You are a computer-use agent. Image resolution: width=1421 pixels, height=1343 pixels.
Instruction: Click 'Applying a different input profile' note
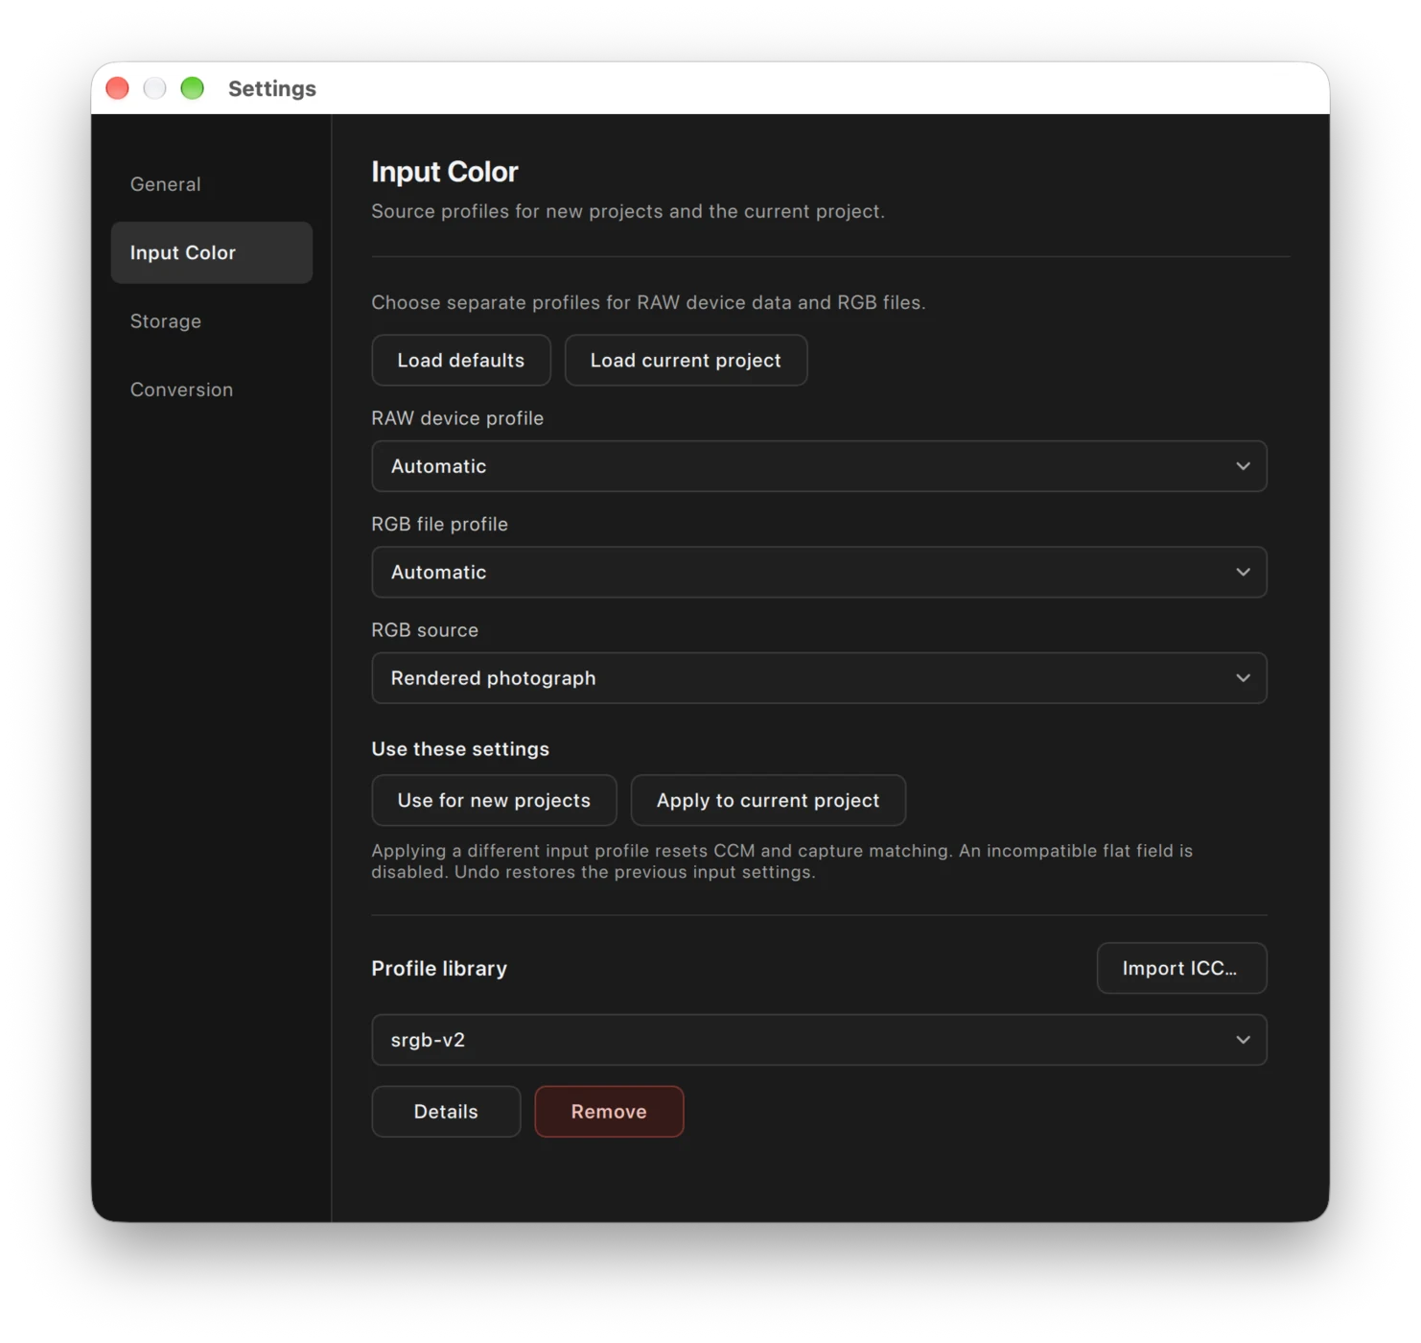tap(782, 861)
